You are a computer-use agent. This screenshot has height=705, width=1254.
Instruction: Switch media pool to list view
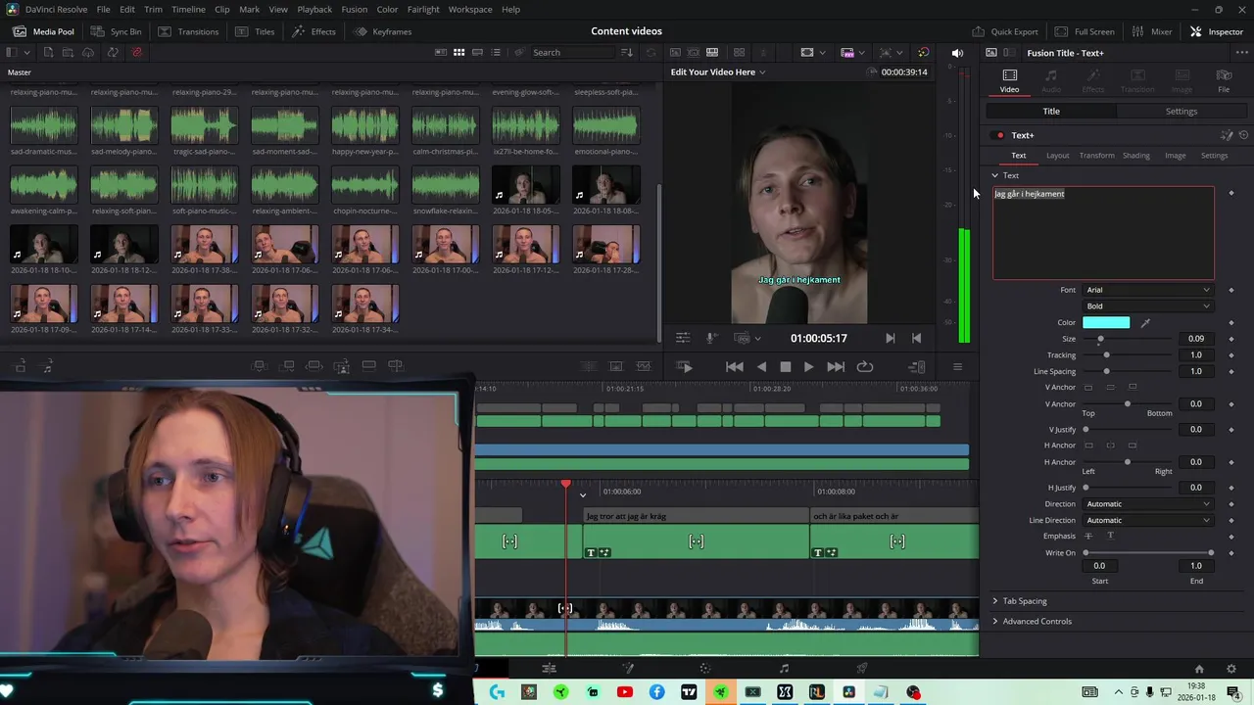496,52
